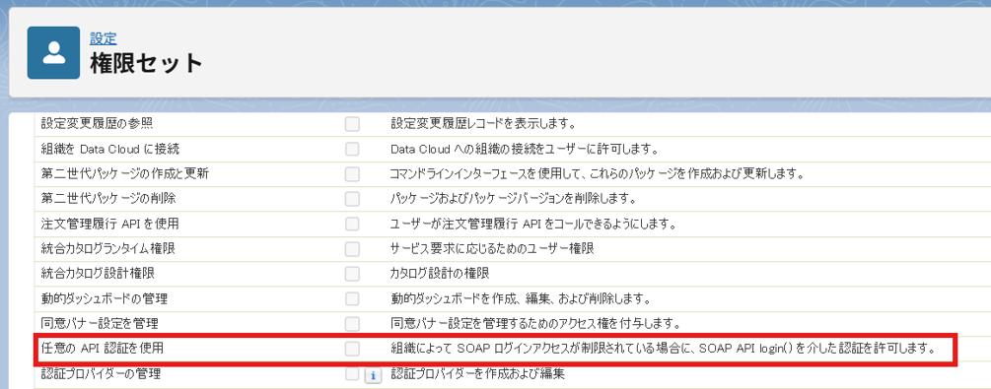Image resolution: width=991 pixels, height=389 pixels.
Task: Enable 任意の API 認証を使用 checkbox
Action: [x=352, y=349]
